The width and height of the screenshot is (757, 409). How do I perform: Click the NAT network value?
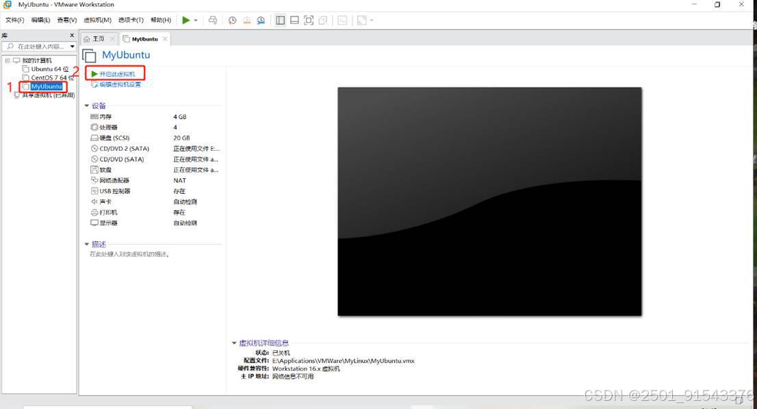[179, 181]
